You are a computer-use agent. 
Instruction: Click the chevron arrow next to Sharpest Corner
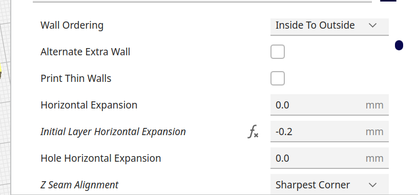(x=372, y=185)
